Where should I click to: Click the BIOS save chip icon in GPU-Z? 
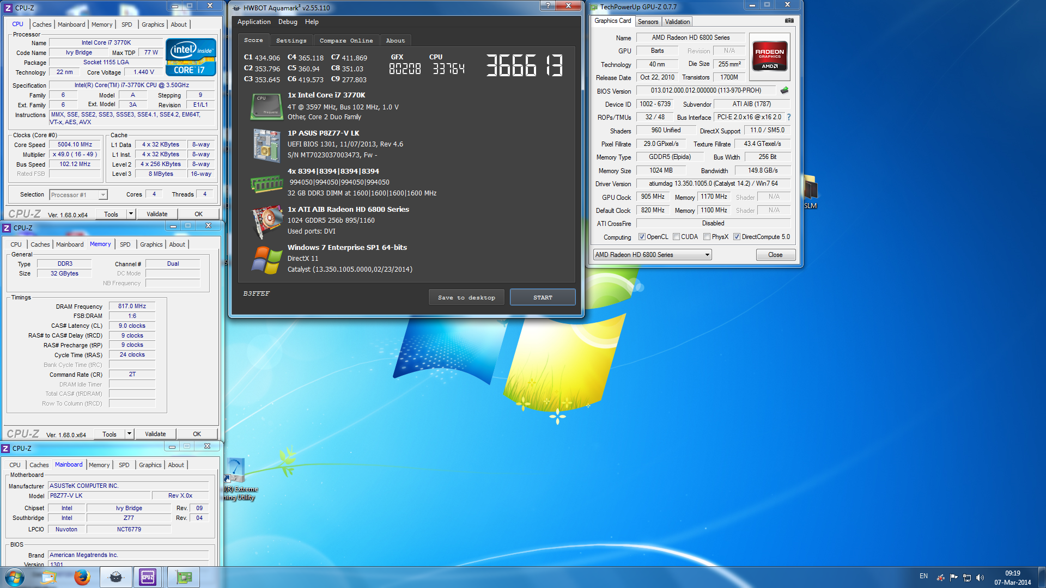pyautogui.click(x=784, y=90)
